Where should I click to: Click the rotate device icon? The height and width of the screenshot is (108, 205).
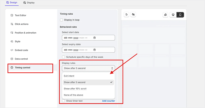pyautogui.click(x=166, y=15)
